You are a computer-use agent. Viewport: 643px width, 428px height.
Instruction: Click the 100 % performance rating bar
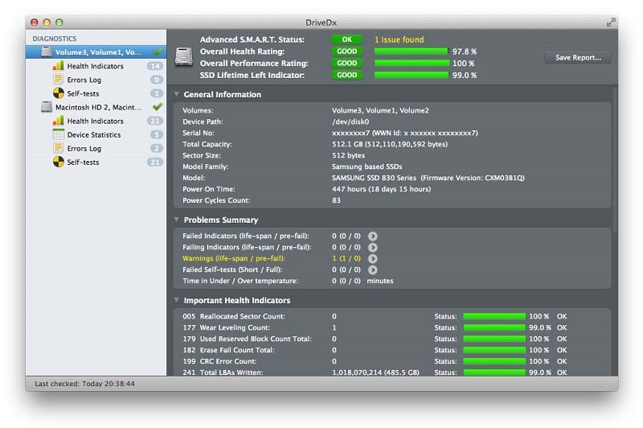click(x=412, y=64)
